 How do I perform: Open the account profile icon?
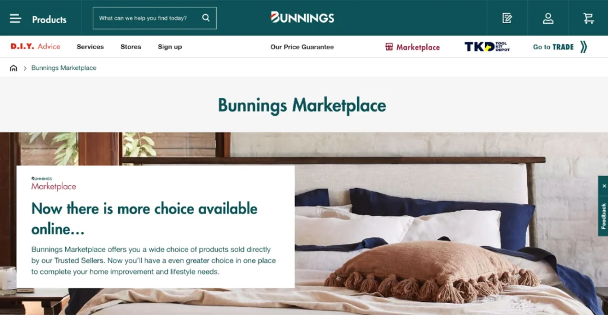click(548, 18)
